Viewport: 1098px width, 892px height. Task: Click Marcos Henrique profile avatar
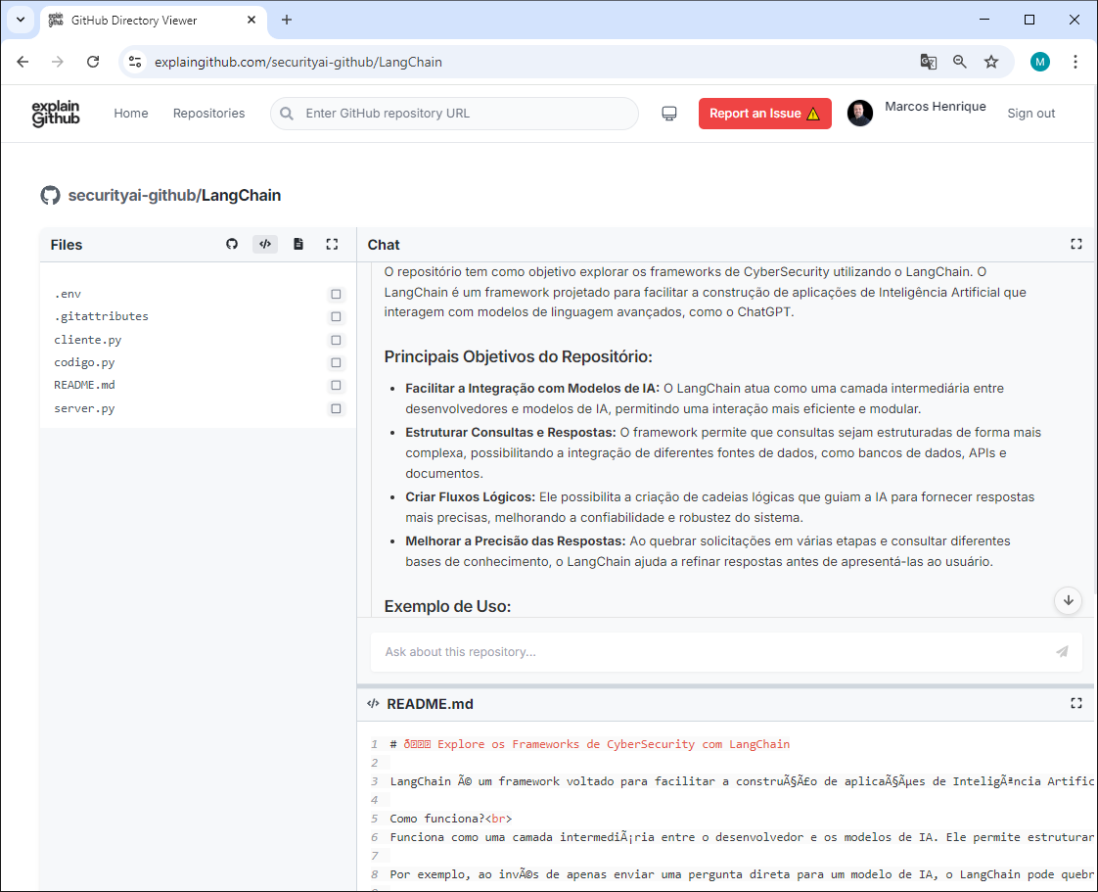pyautogui.click(x=860, y=113)
